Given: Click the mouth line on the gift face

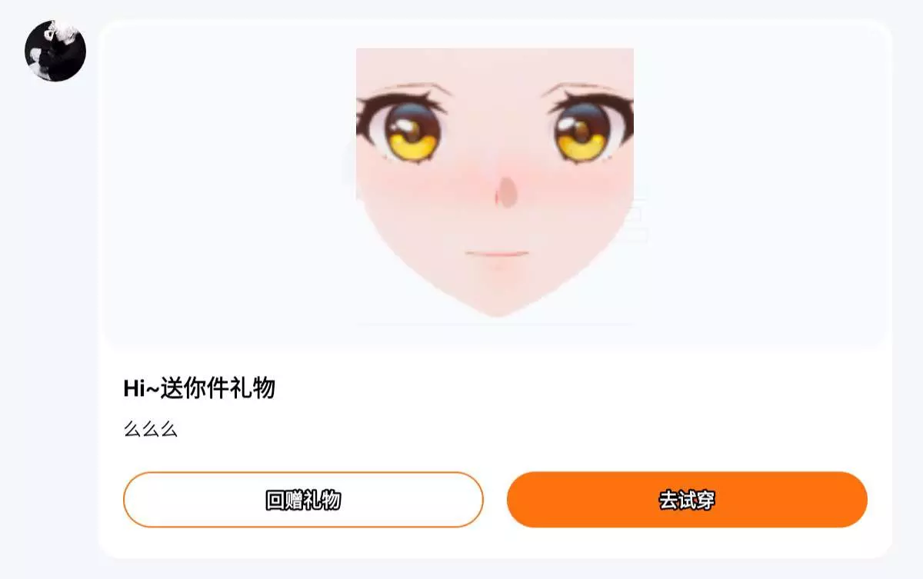Looking at the screenshot, I should [497, 254].
